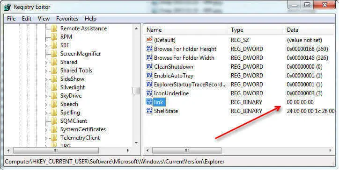Click the Registry Editor title bar icon
Viewport: 339px width, 170px height.
[7, 7]
